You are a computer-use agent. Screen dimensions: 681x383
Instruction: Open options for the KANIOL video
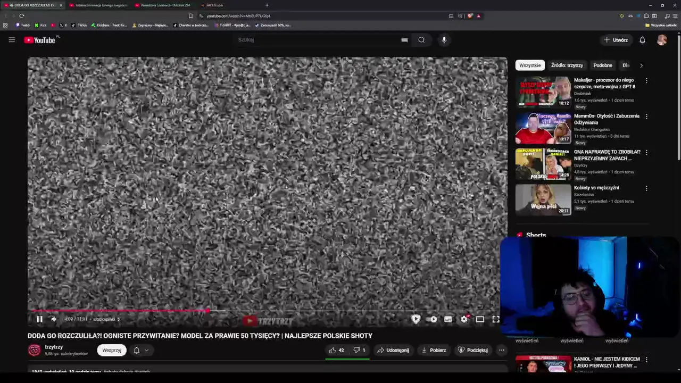pyautogui.click(x=646, y=360)
